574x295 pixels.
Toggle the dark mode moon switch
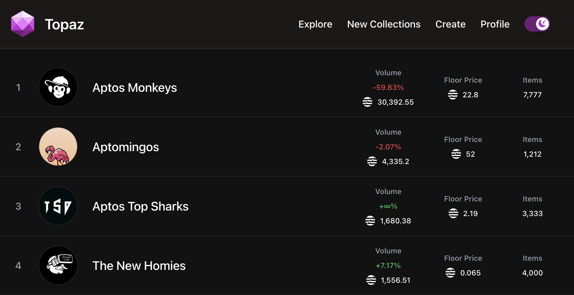coord(537,24)
